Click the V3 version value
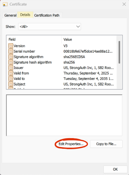The height and width of the screenshot is (175, 129). click(x=65, y=46)
